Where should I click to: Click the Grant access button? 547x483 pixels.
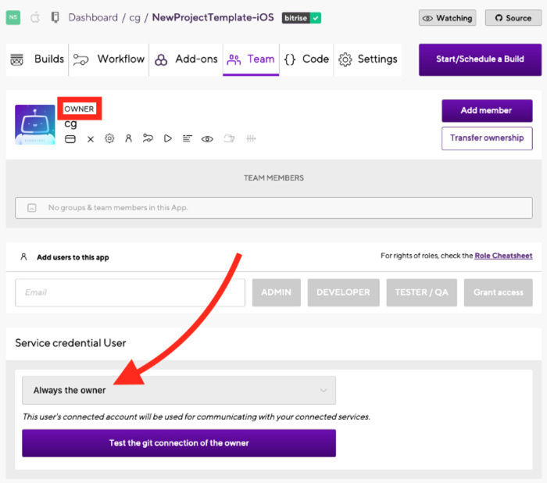(499, 292)
